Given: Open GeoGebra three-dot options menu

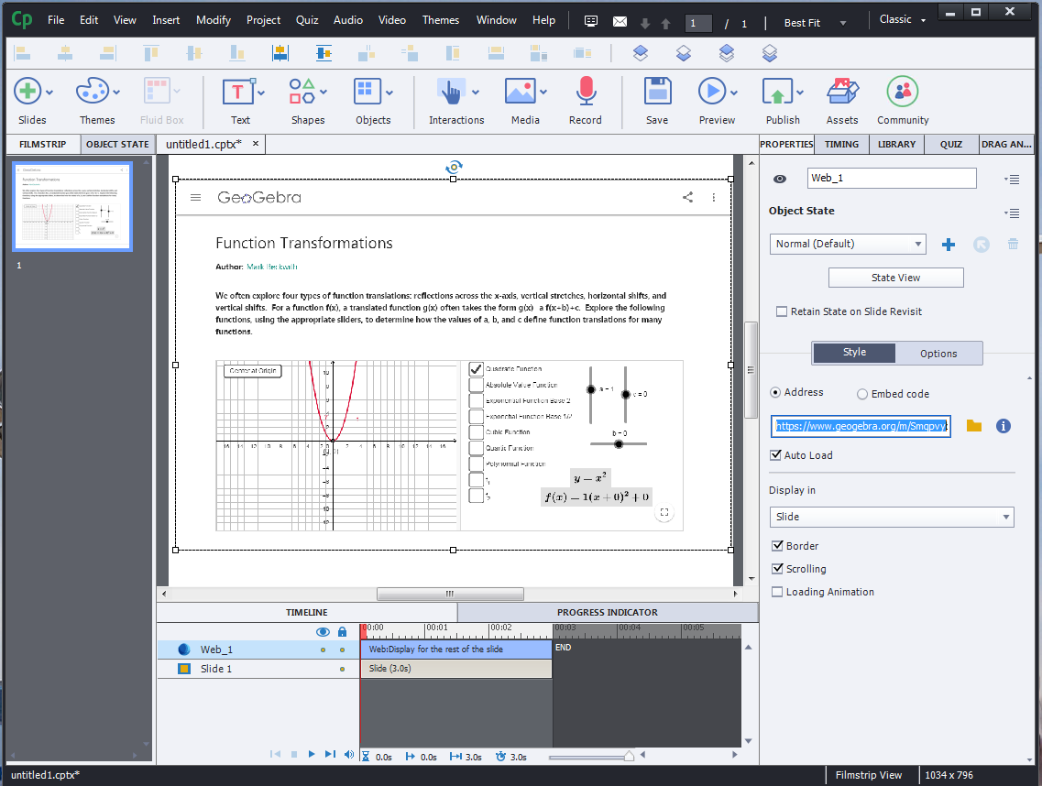Looking at the screenshot, I should (714, 197).
